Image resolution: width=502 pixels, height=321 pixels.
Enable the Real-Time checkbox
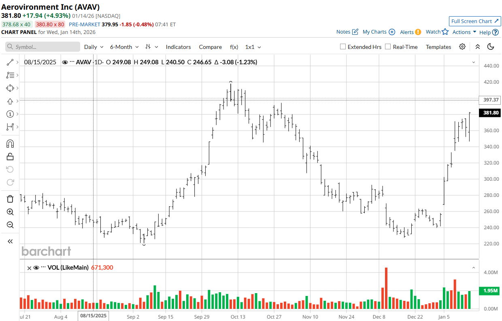(x=388, y=47)
